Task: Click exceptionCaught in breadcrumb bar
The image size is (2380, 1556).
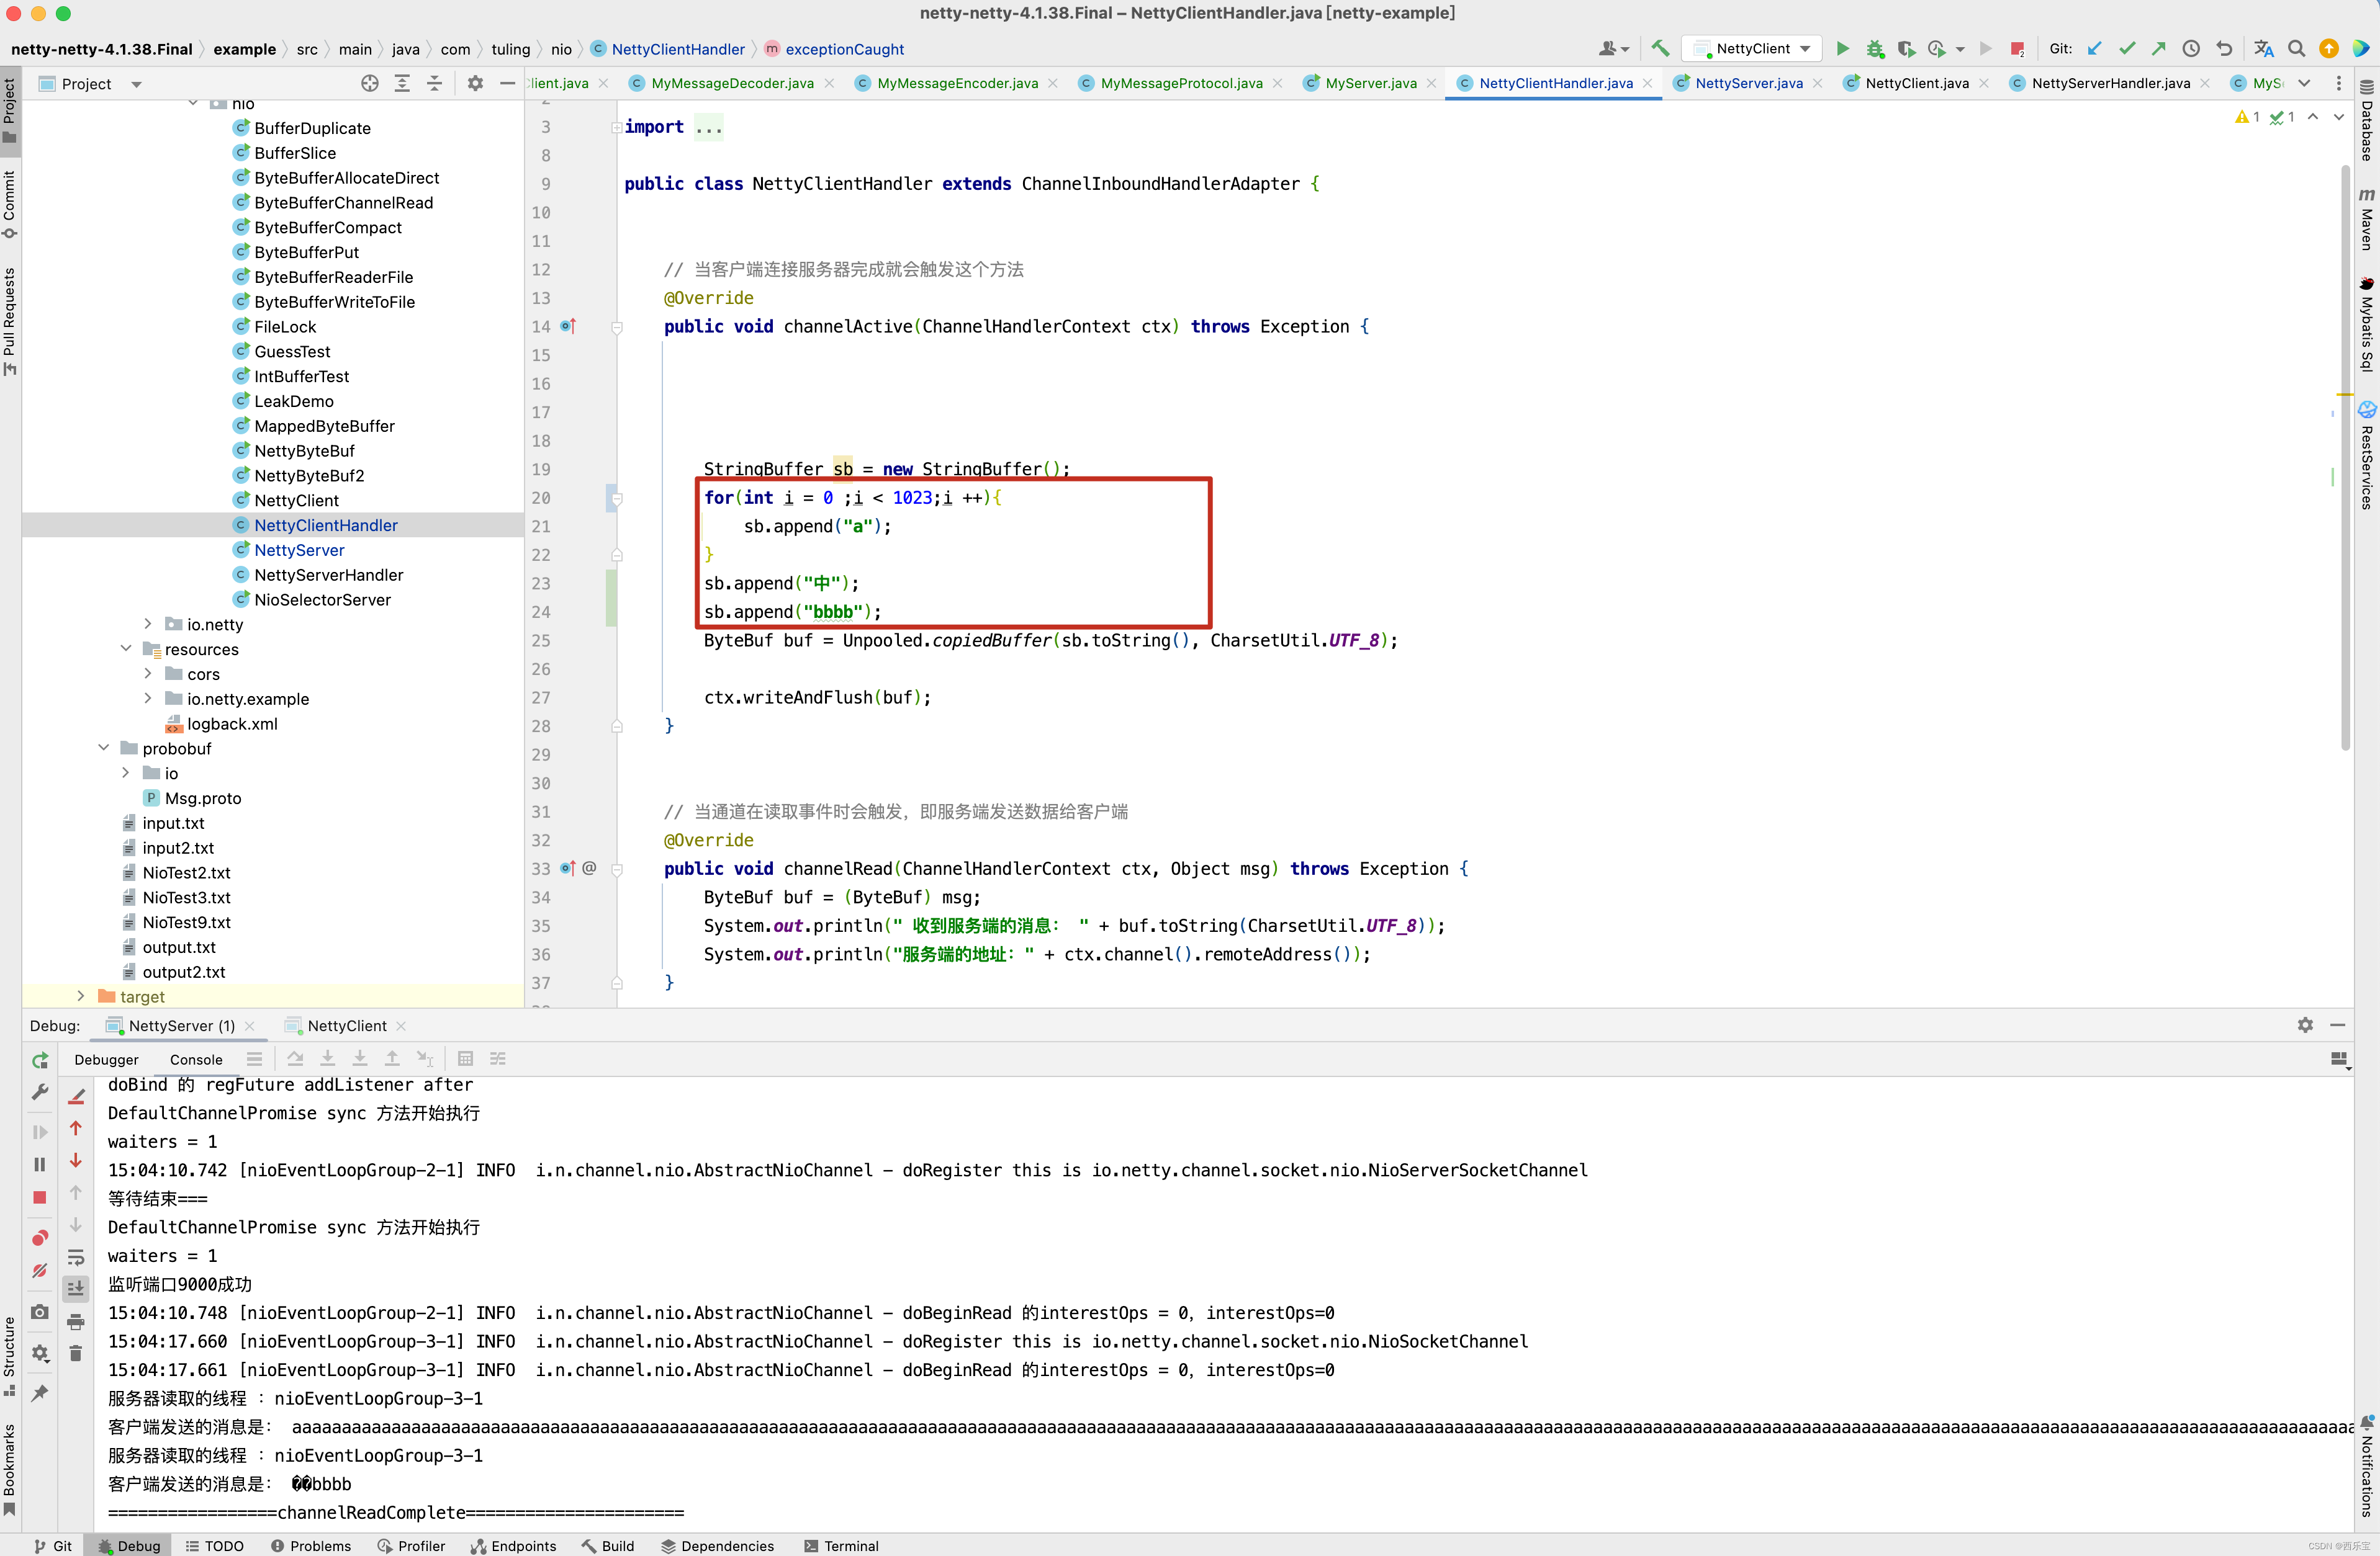Action: [x=844, y=49]
